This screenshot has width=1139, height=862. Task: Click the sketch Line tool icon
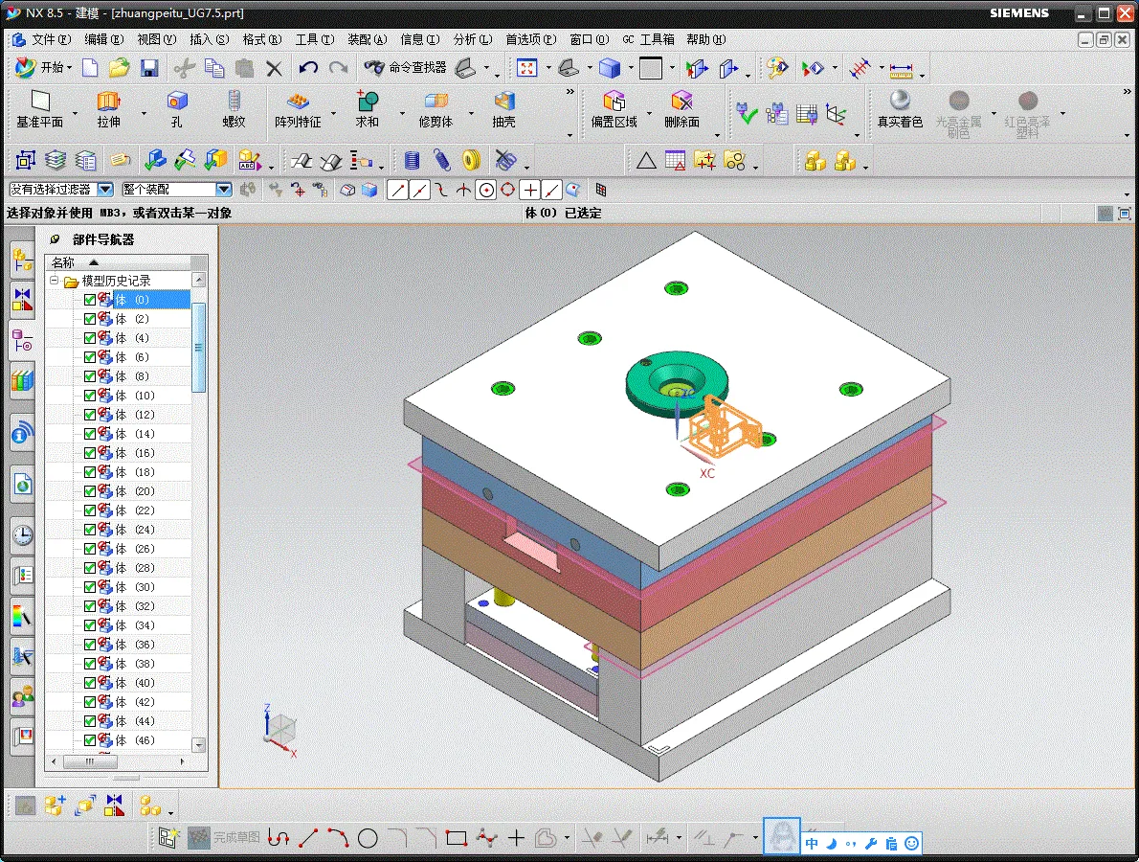[x=308, y=838]
